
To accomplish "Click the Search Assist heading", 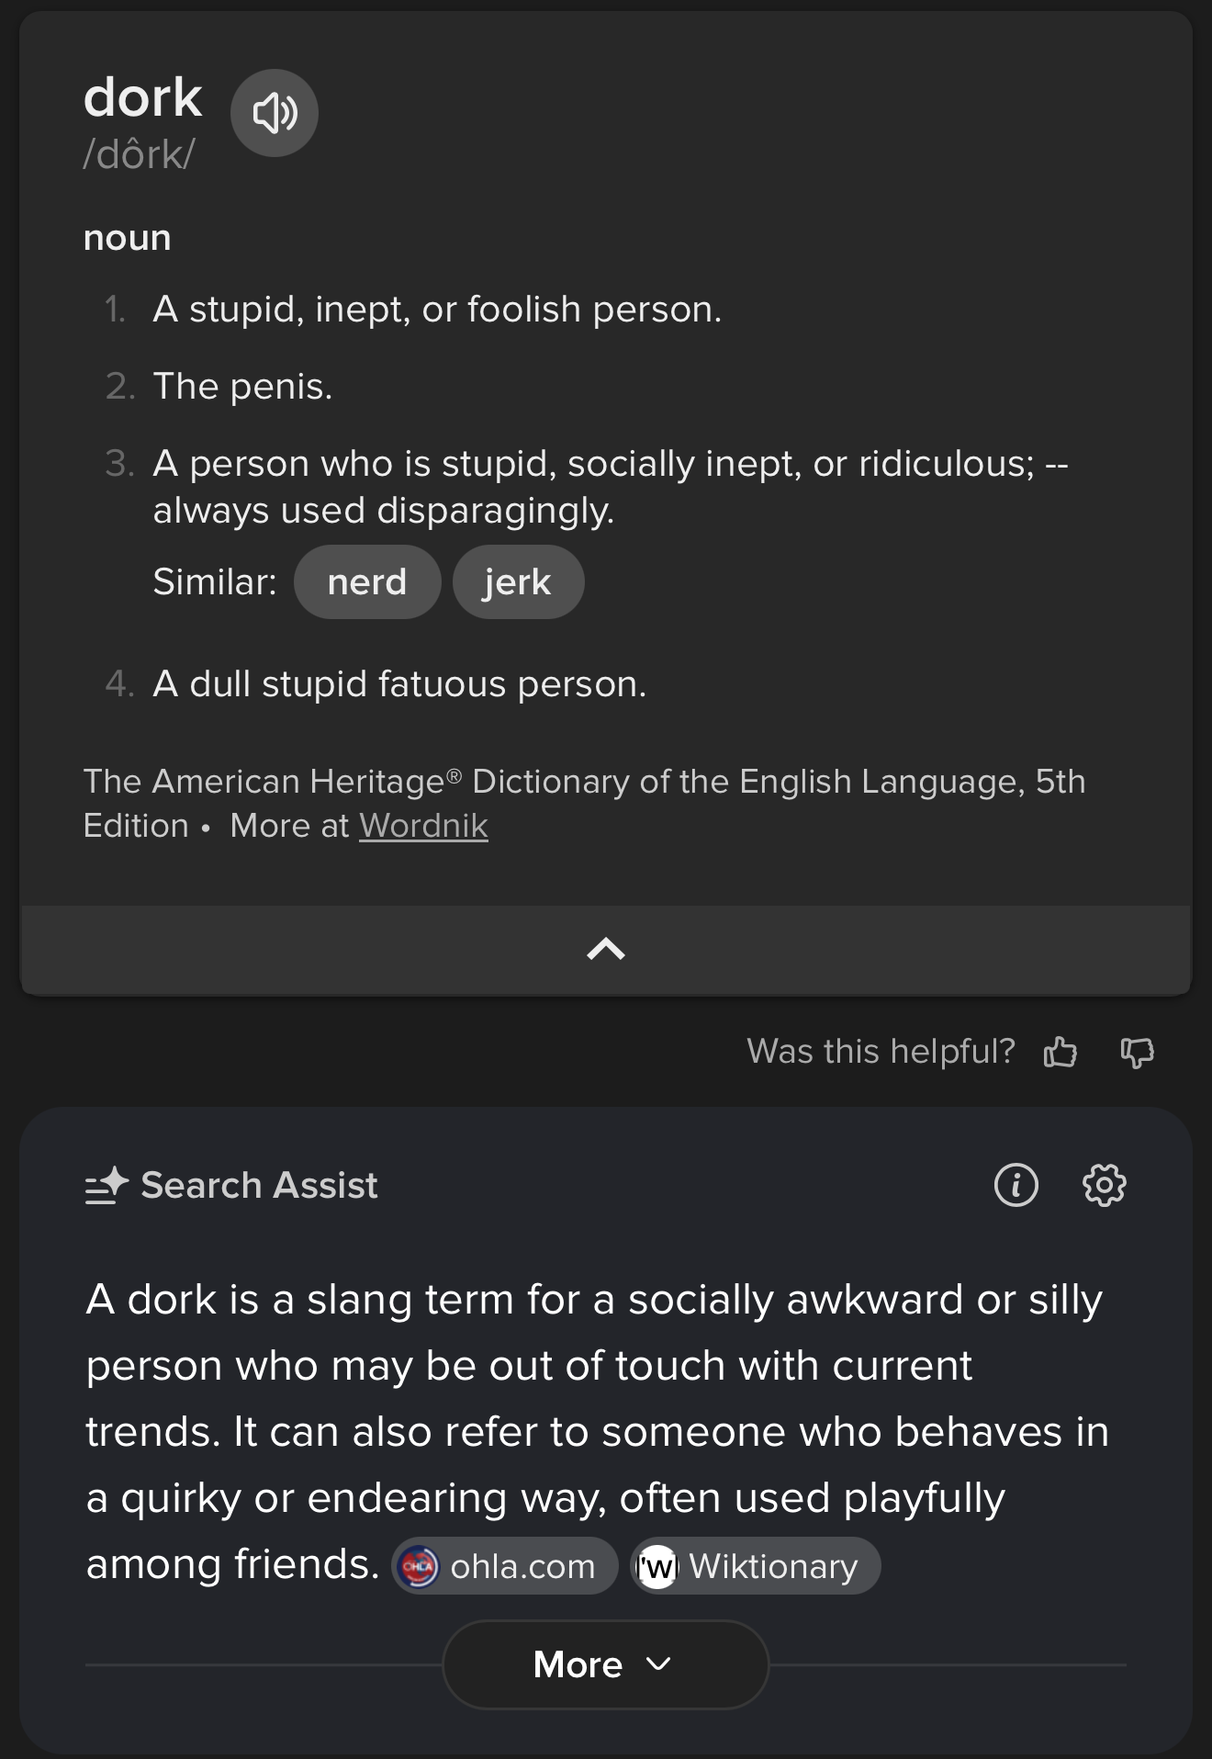I will point(259,1185).
